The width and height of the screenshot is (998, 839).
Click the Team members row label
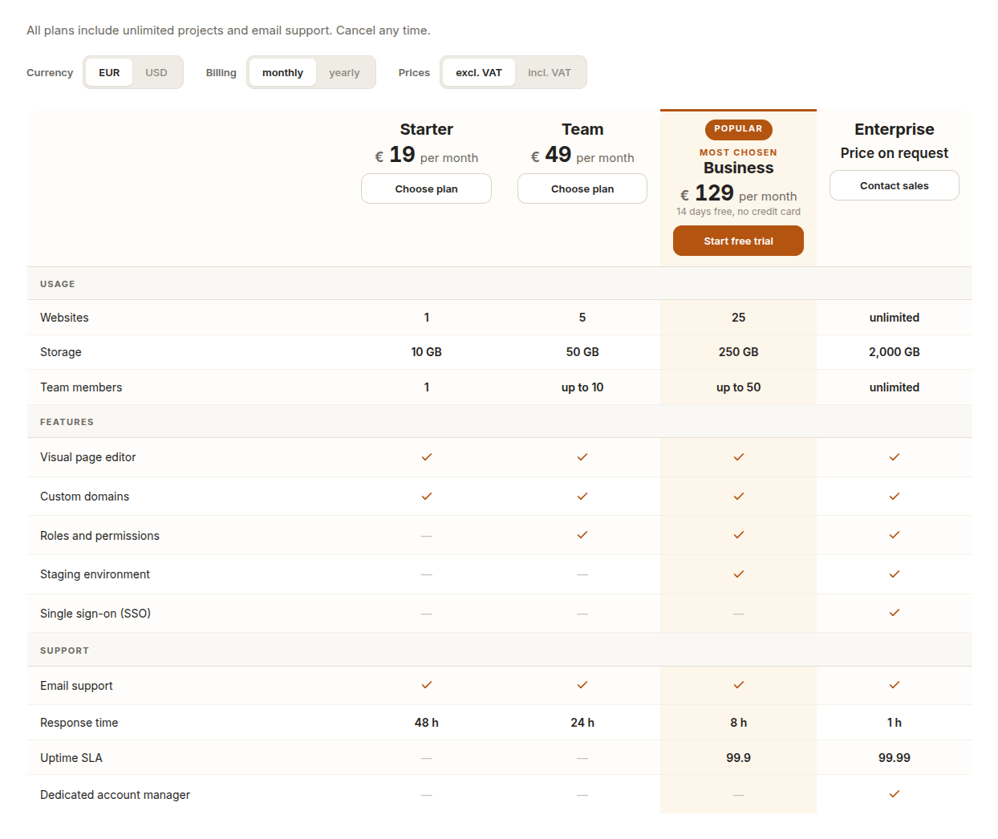81,387
